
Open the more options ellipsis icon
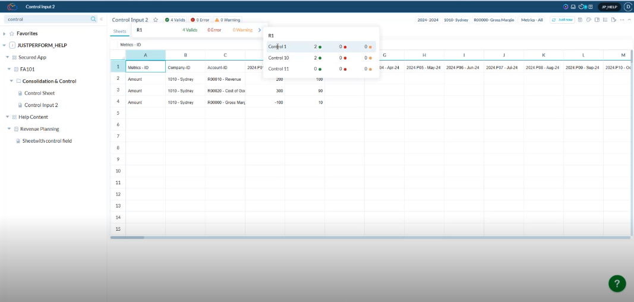(x=622, y=20)
